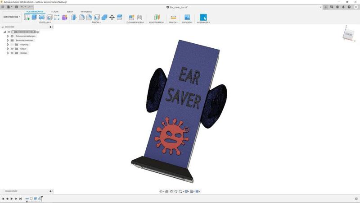Click the Orbit navigation icon
Viewport: 360px width, 203px height.
pyautogui.click(x=161, y=191)
